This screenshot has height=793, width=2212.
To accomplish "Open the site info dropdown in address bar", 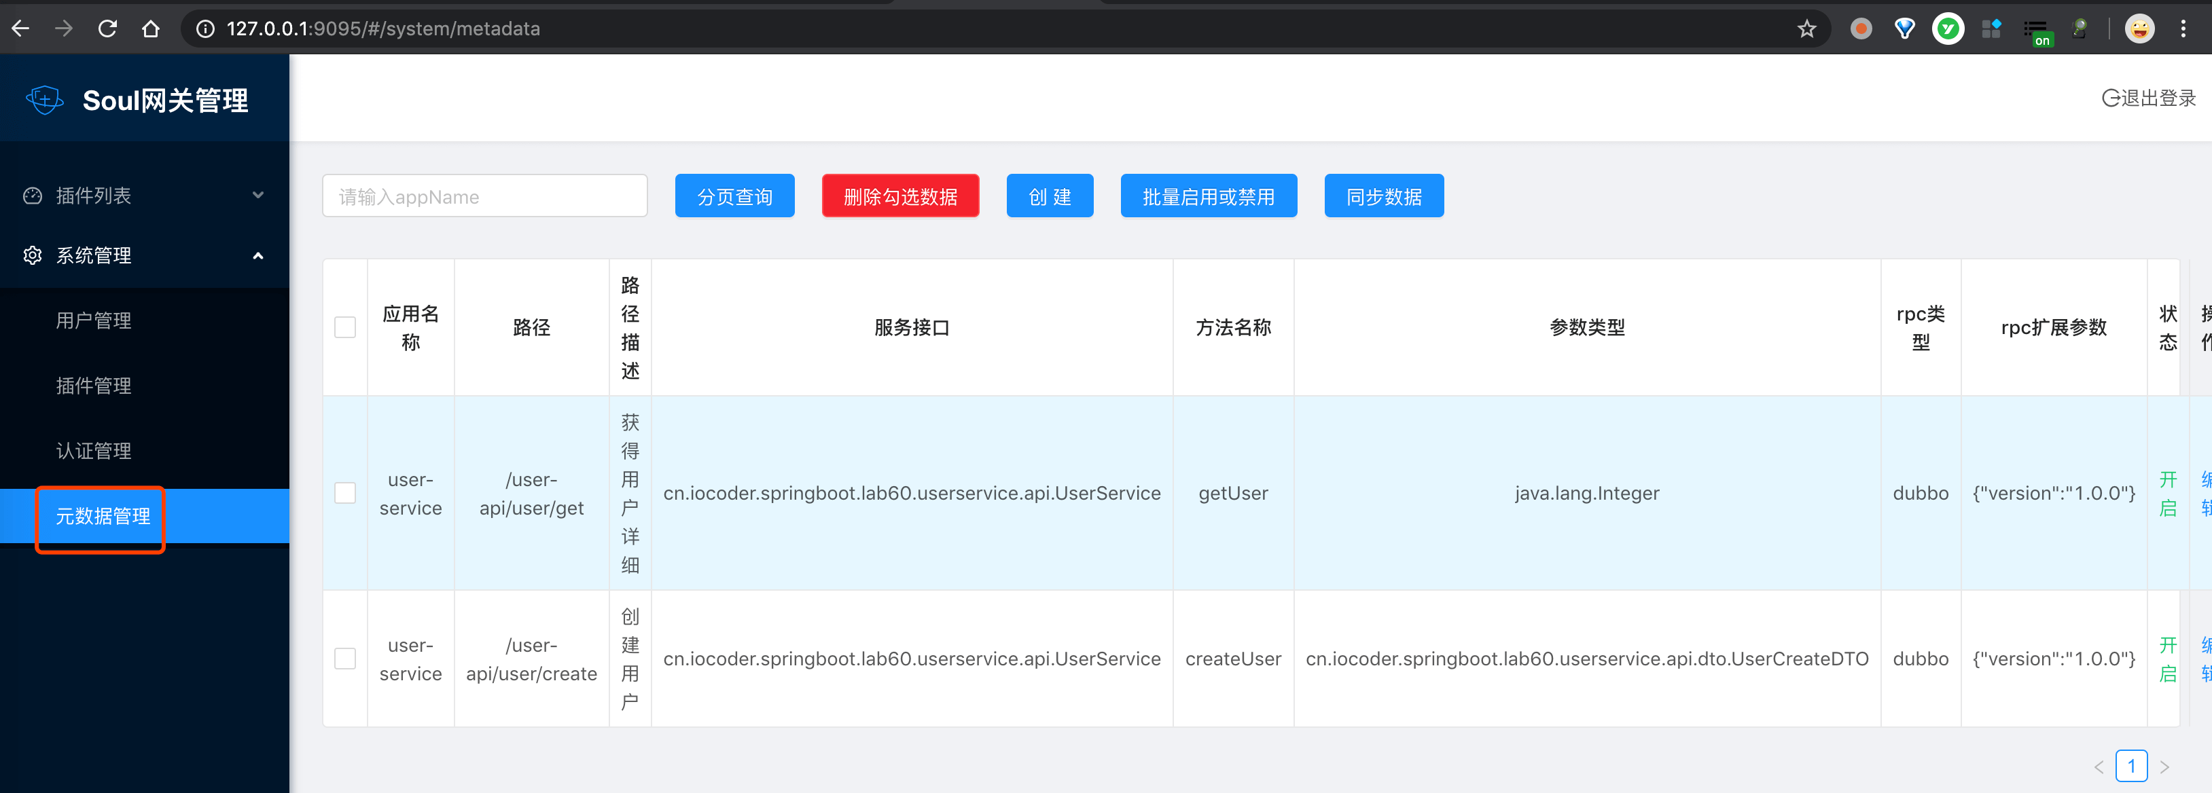I will [x=204, y=29].
